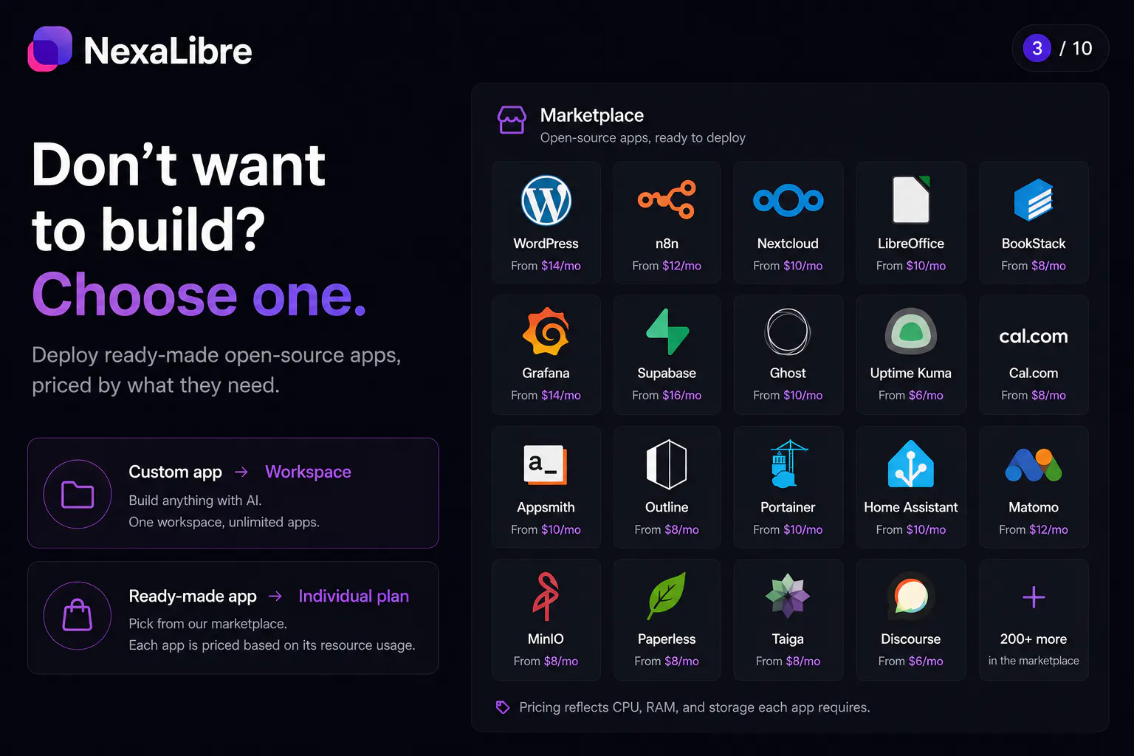
Task: Open the Individual plan link
Action: pos(354,596)
